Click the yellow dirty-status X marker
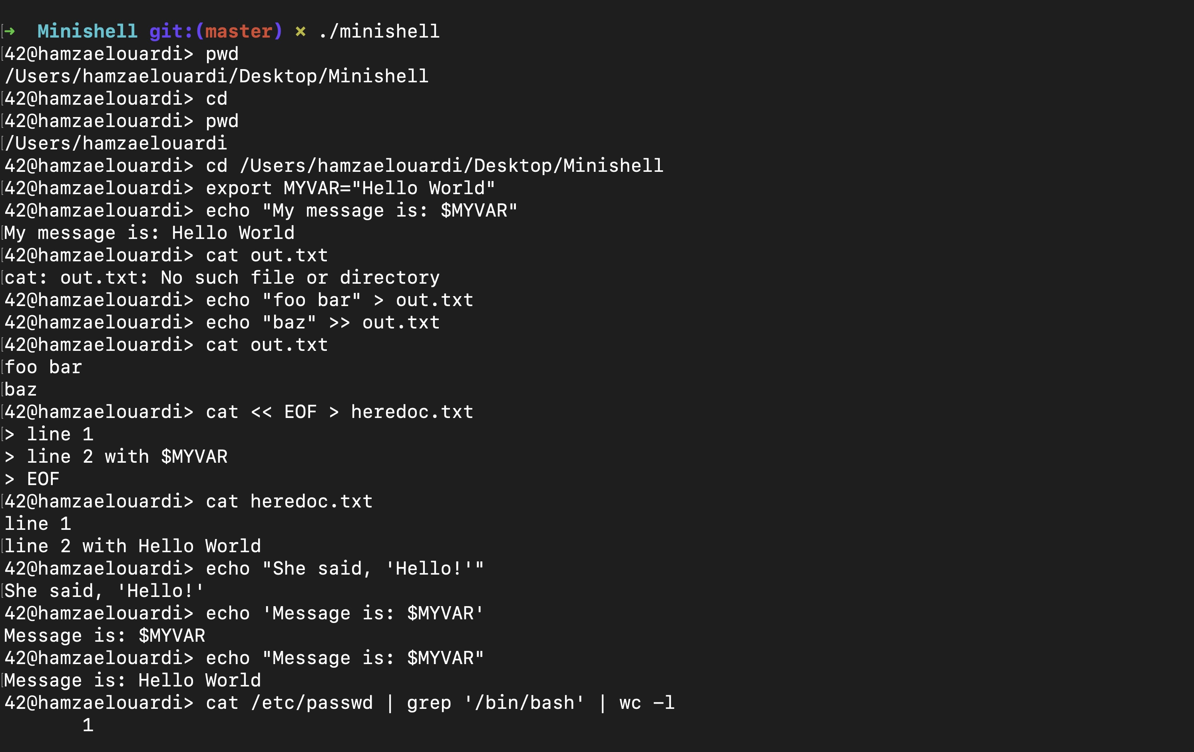This screenshot has height=752, width=1194. [x=300, y=32]
